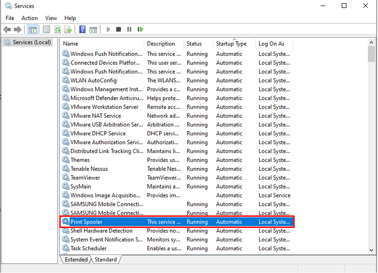Switch to the Standard tab

click(x=106, y=260)
